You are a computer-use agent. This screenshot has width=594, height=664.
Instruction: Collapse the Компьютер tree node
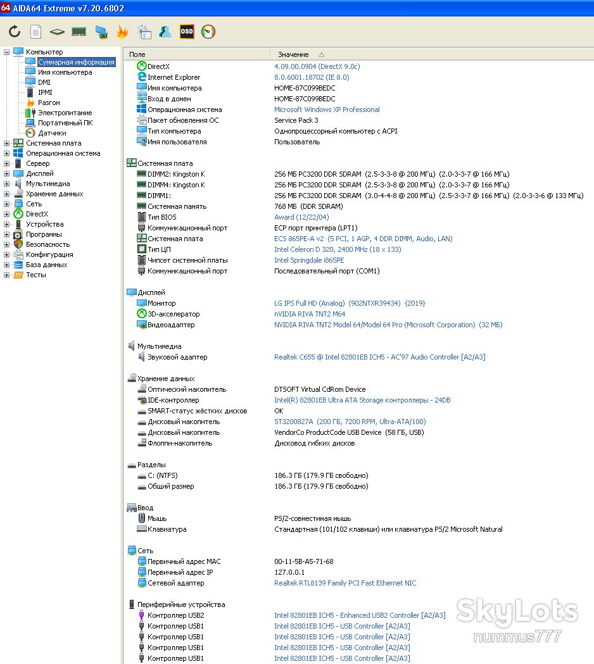(6, 52)
